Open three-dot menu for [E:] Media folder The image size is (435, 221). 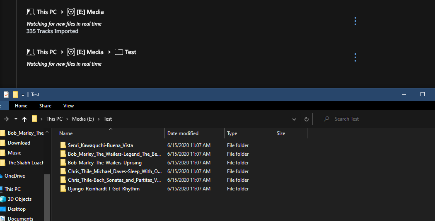355,21
